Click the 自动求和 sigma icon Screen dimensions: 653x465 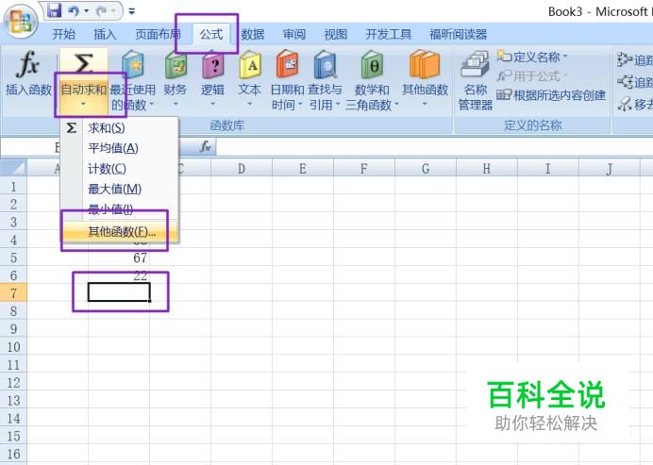pos(84,64)
